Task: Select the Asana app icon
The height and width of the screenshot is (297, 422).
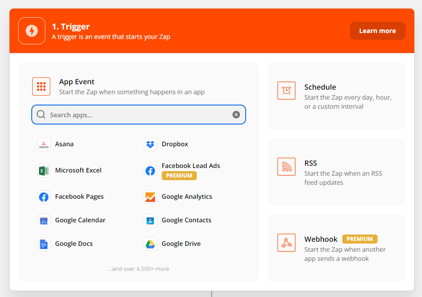Action: tap(44, 144)
